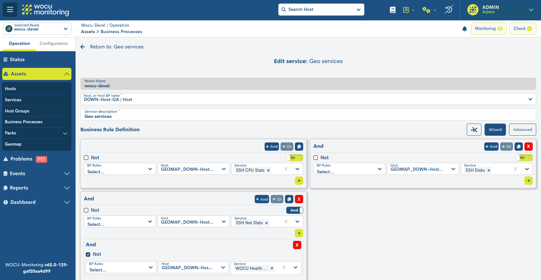Open the graph view of business rule
This screenshot has width=541, height=280.
[x=474, y=130]
